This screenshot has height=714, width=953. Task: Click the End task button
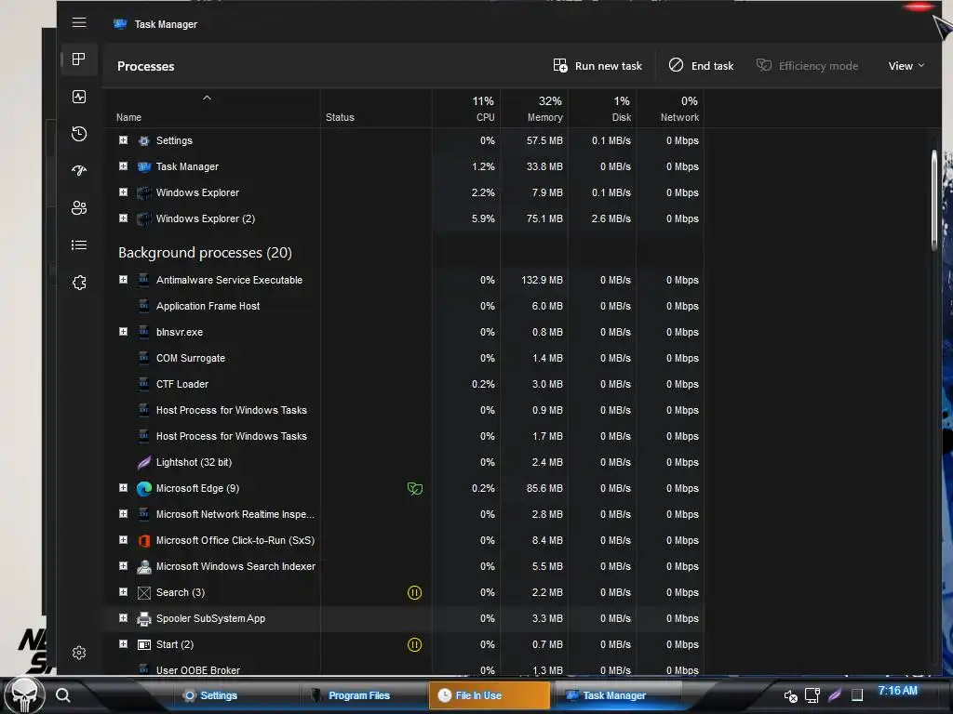pyautogui.click(x=702, y=66)
